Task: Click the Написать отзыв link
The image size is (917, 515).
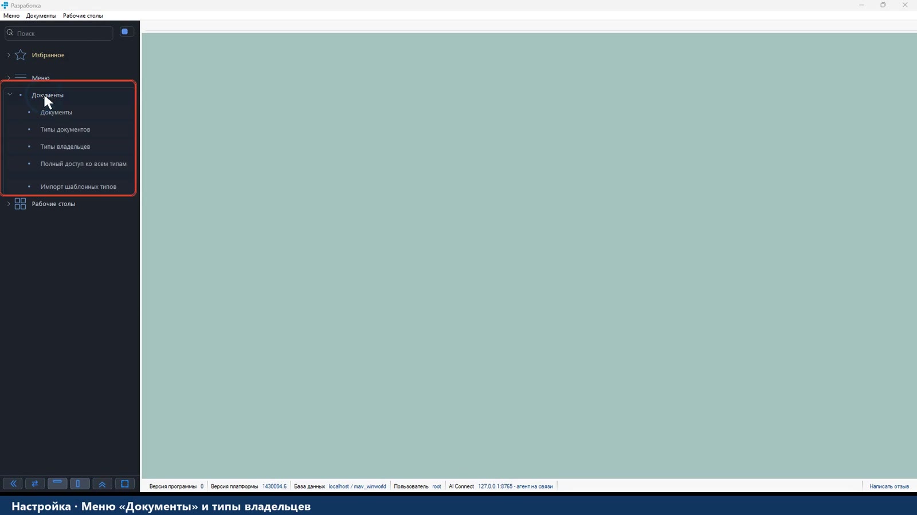Action: (889, 486)
